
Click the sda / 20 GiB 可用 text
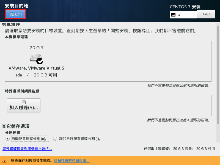(x=36, y=75)
